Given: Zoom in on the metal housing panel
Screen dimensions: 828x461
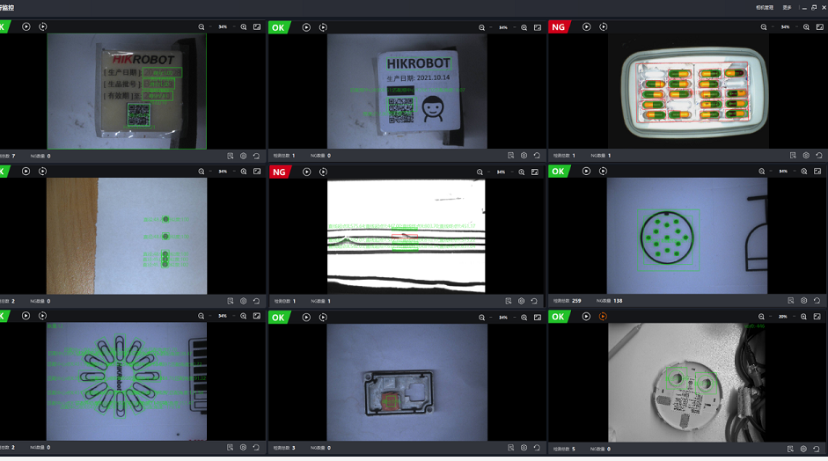Looking at the screenshot, I should tap(524, 318).
